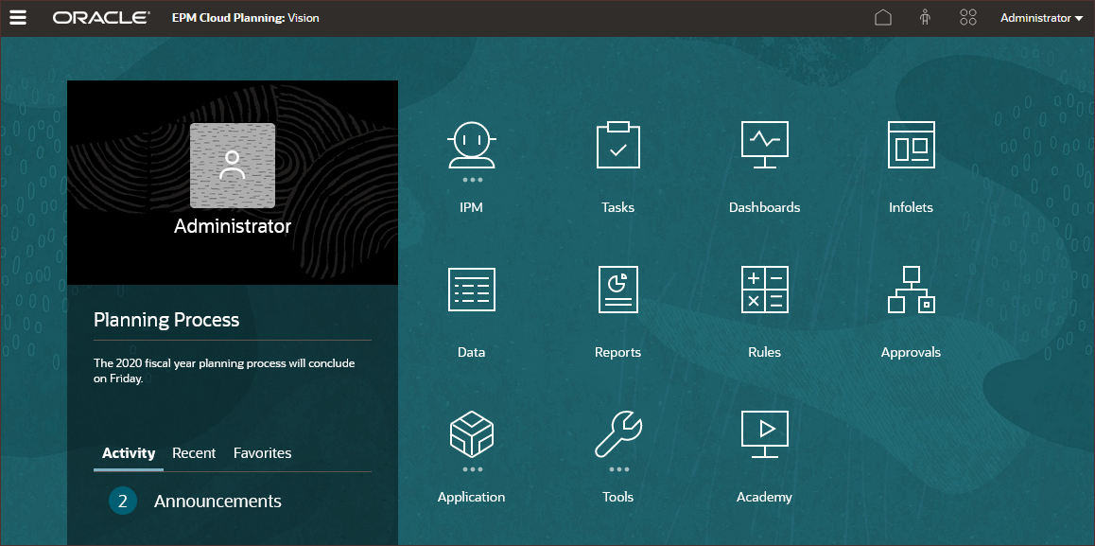Click the Tasks label
Image resolution: width=1095 pixels, height=546 pixels.
tap(618, 207)
